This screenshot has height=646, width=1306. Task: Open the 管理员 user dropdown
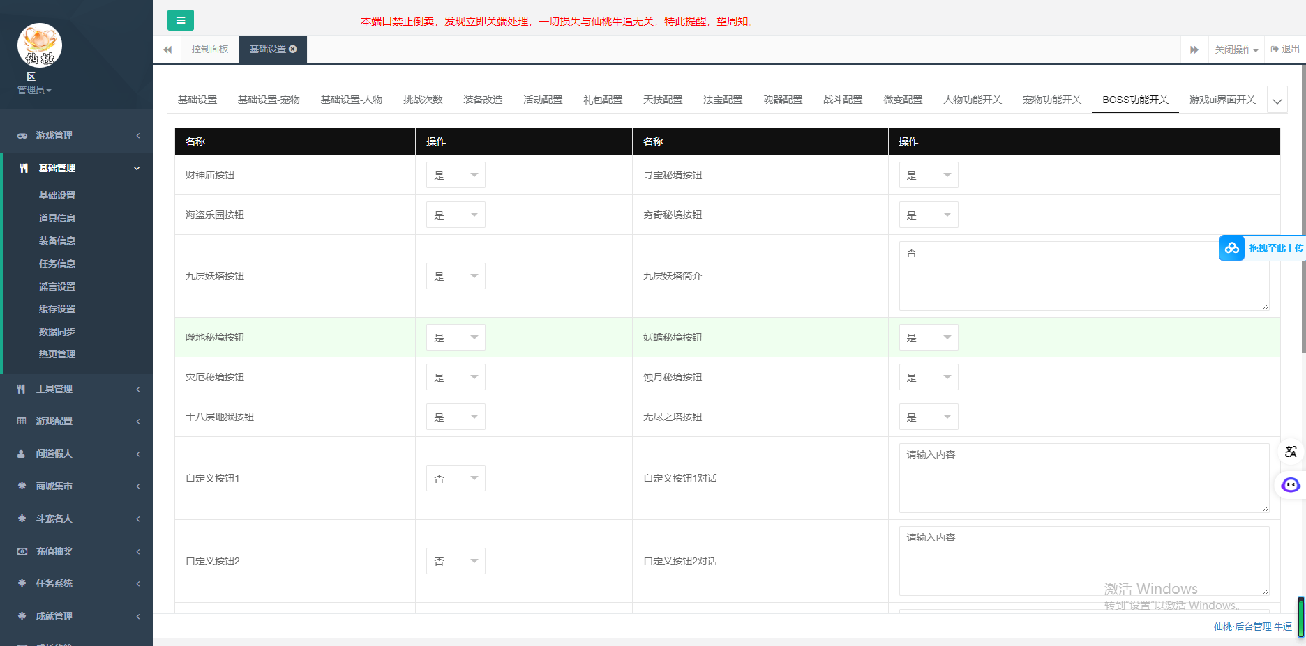click(x=34, y=90)
